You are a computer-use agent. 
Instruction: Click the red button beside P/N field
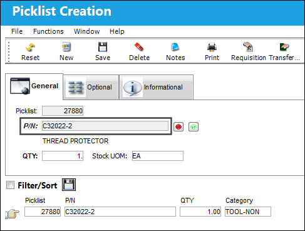point(178,126)
